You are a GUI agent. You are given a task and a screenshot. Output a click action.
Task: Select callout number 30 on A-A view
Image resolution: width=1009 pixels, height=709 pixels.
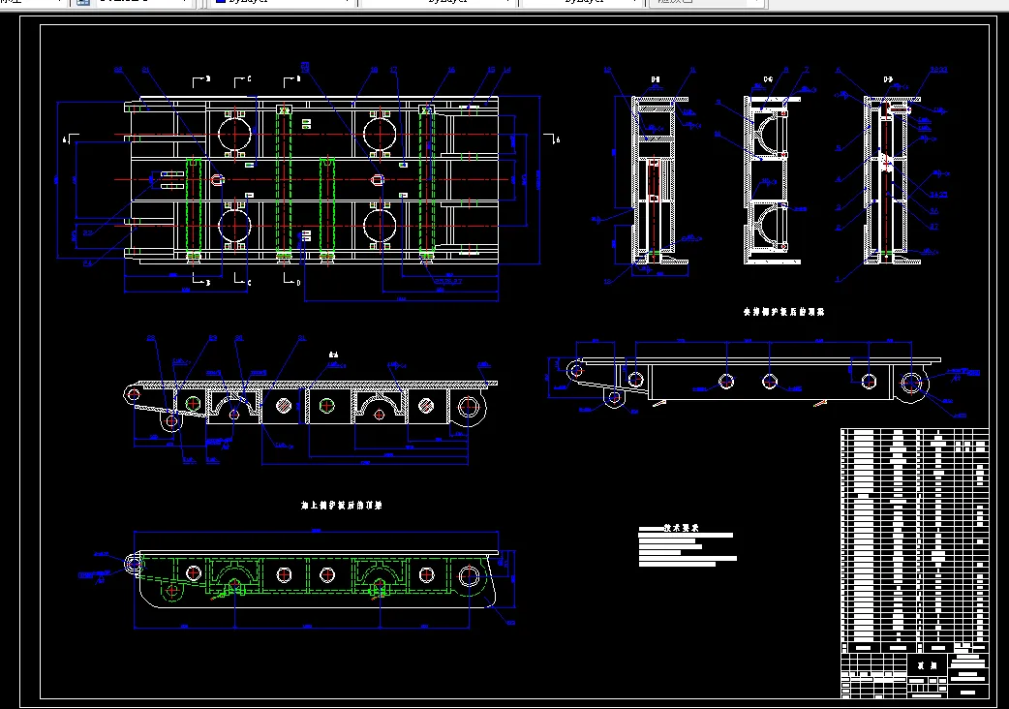(x=239, y=338)
